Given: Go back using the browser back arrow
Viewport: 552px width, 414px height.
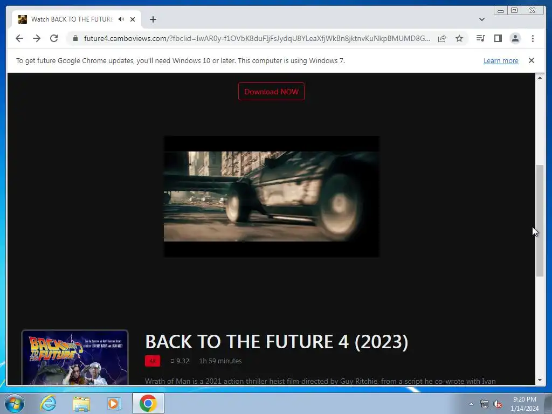Looking at the screenshot, I should [x=19, y=38].
